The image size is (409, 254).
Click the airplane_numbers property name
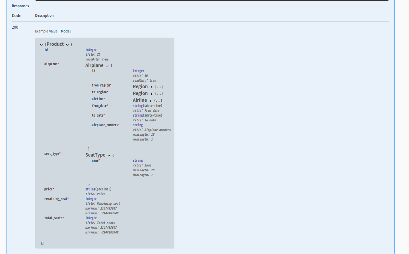(105, 125)
